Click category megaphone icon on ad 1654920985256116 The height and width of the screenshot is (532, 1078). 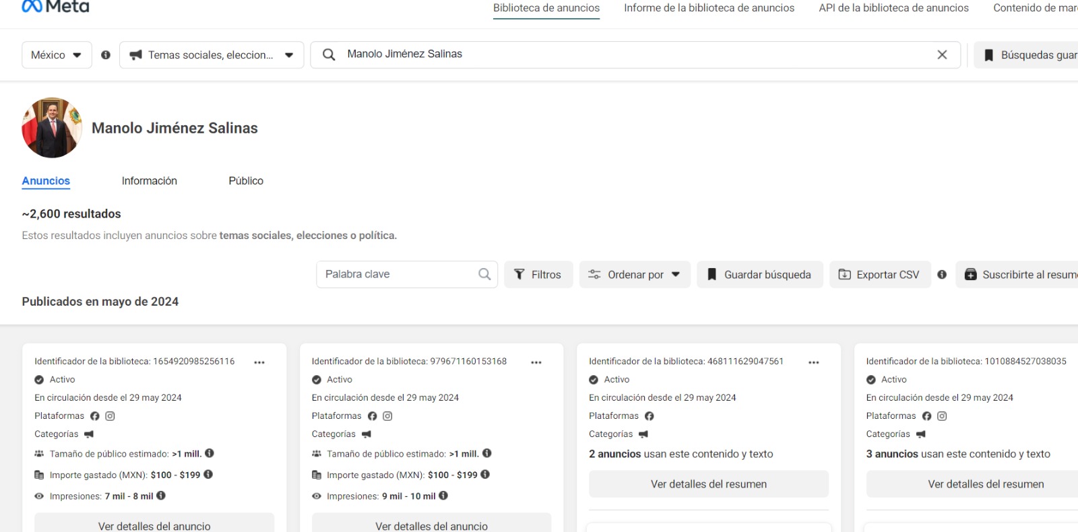pyautogui.click(x=89, y=434)
